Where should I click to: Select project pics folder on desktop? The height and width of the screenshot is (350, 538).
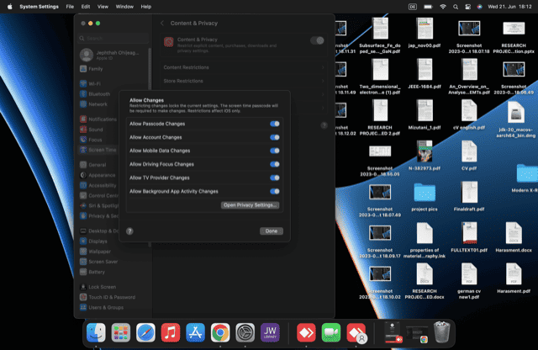[x=425, y=197]
